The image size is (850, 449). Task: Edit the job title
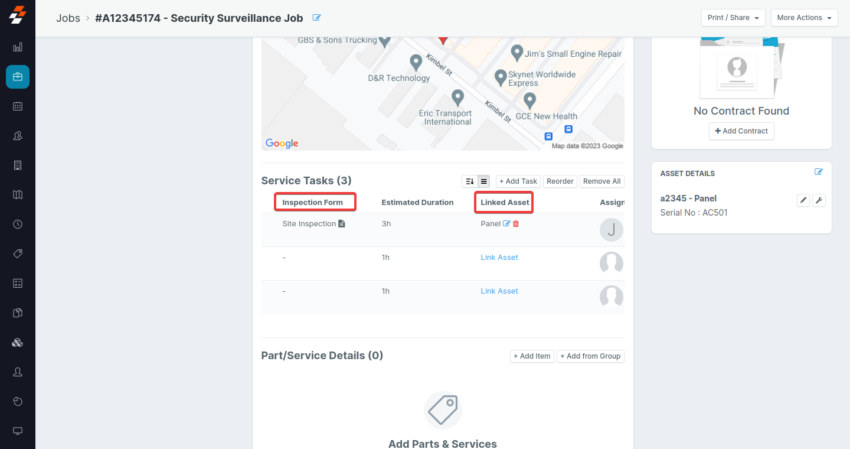pos(316,18)
